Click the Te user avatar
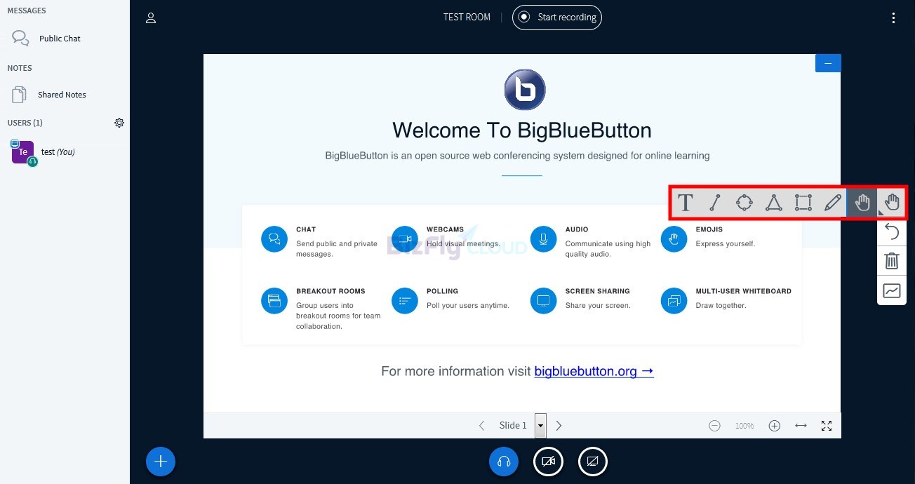This screenshot has width=915, height=484. coord(23,152)
